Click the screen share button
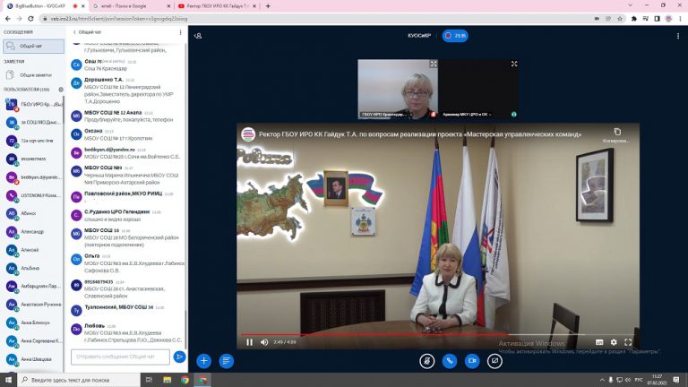 (494, 361)
